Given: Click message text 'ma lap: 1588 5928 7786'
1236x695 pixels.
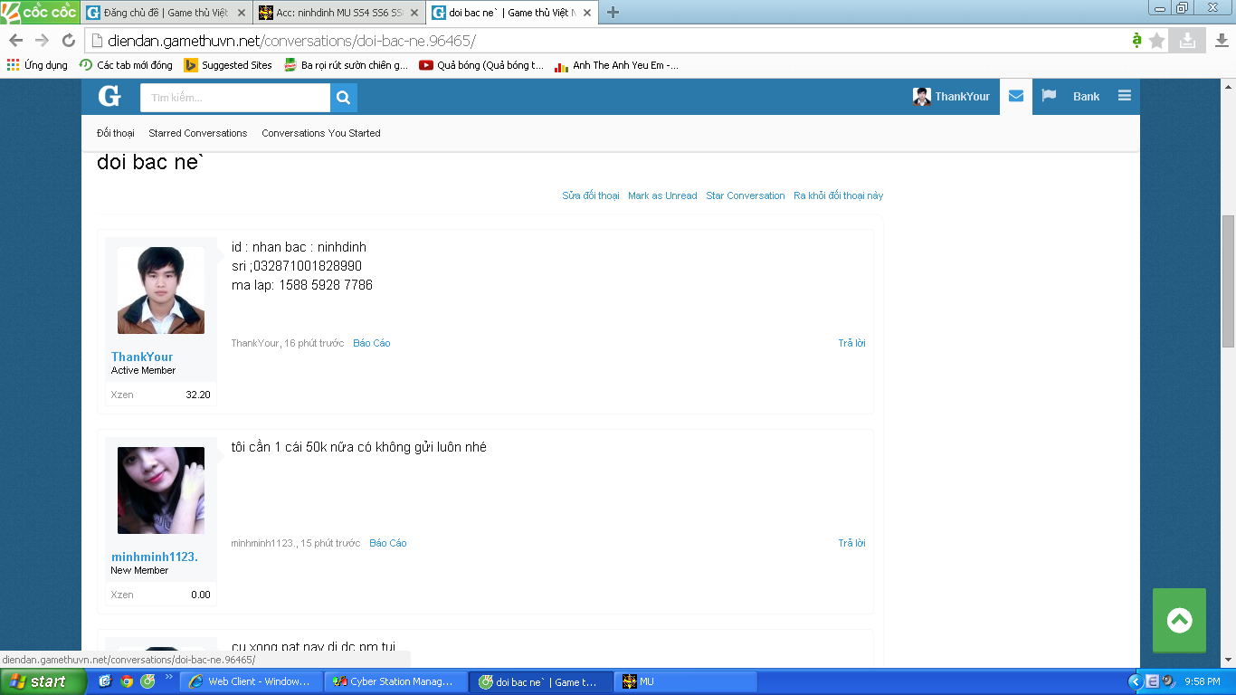Looking at the screenshot, I should [x=302, y=285].
